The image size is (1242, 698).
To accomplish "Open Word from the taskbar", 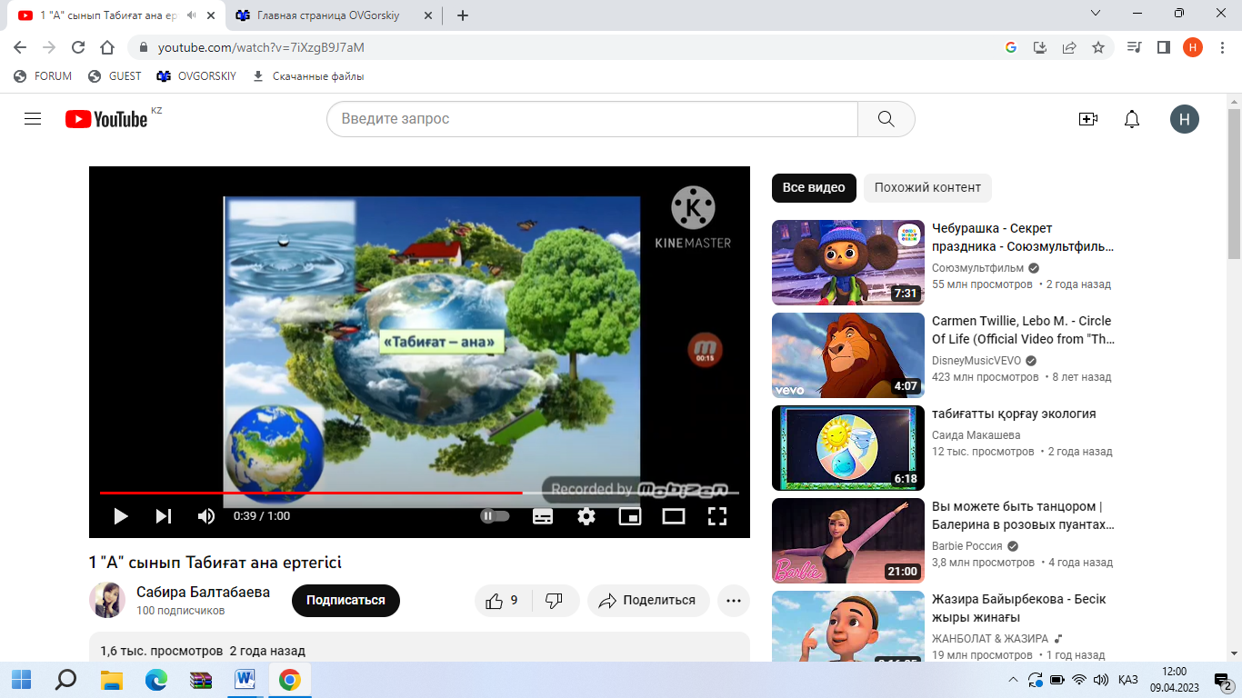I will pyautogui.click(x=245, y=680).
